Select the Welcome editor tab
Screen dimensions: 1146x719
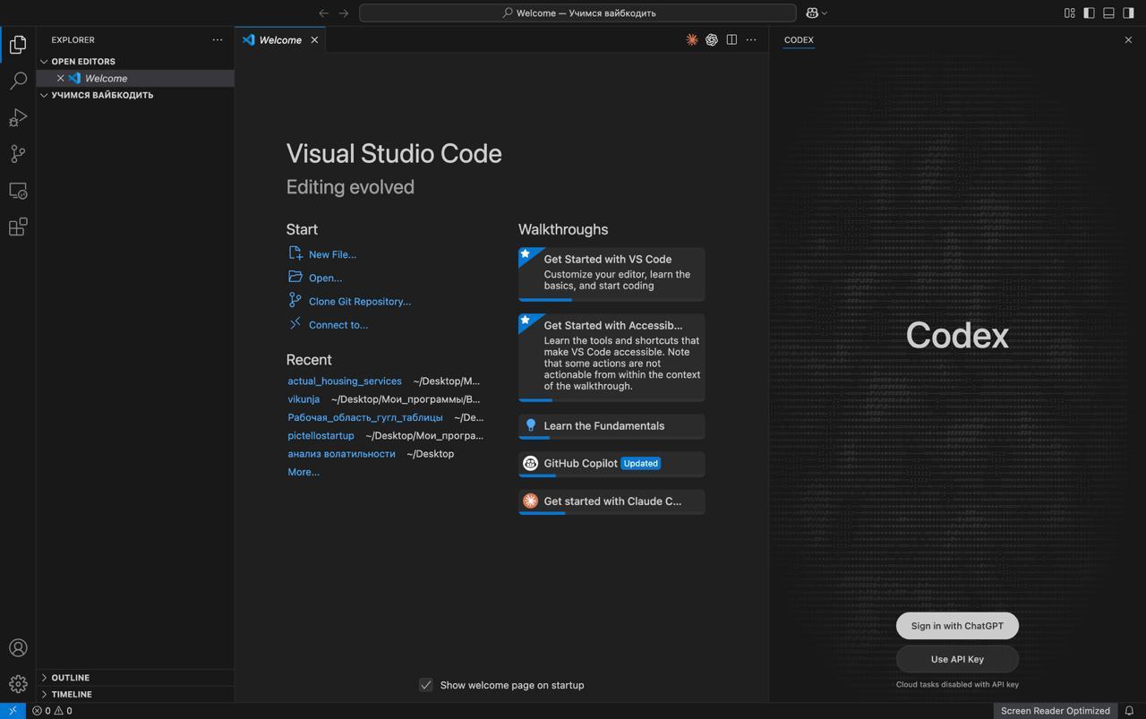[280, 39]
